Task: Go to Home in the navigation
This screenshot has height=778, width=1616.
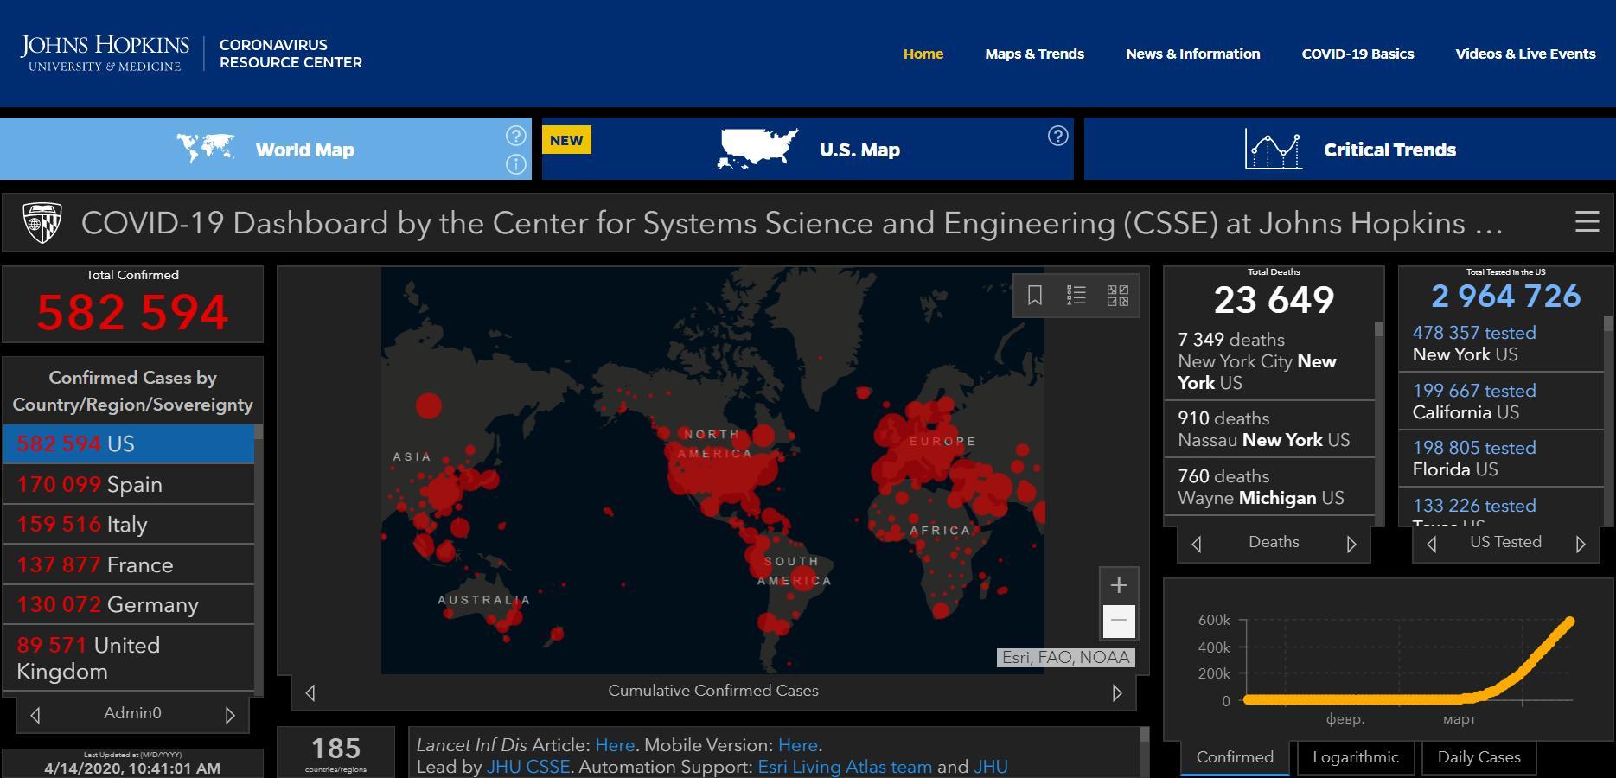Action: [923, 54]
